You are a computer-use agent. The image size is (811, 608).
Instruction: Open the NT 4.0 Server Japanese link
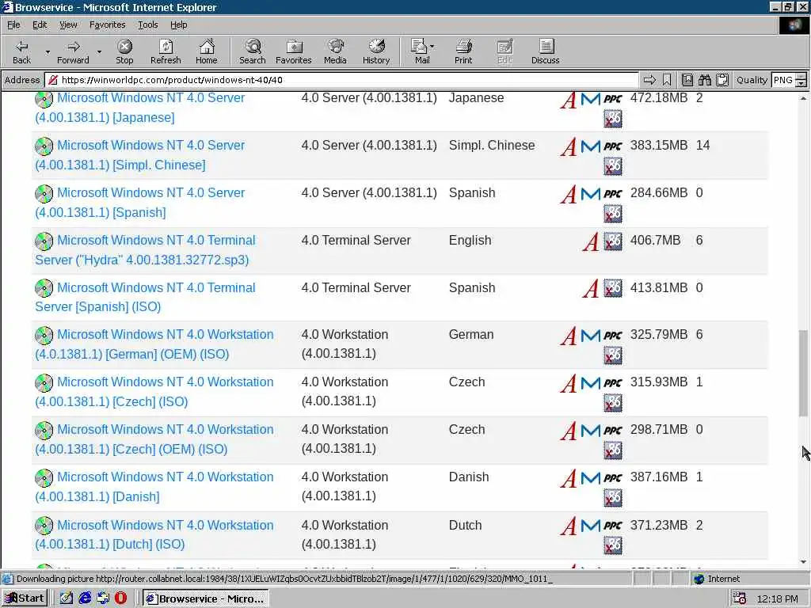pyautogui.click(x=139, y=108)
